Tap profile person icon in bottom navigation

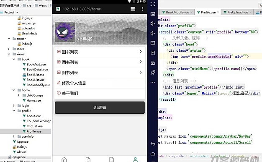135,159
